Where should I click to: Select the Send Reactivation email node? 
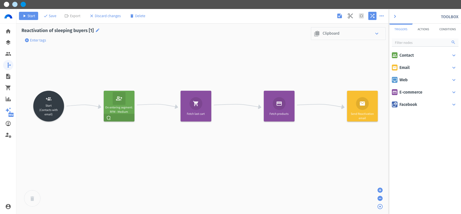pyautogui.click(x=362, y=106)
